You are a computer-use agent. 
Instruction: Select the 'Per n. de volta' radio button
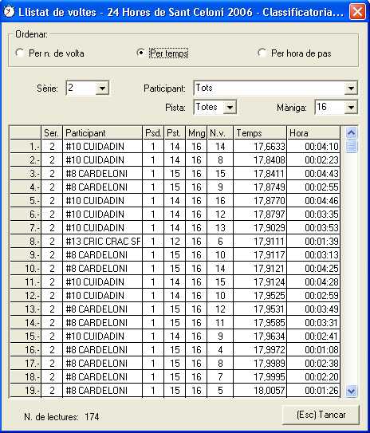(x=20, y=53)
